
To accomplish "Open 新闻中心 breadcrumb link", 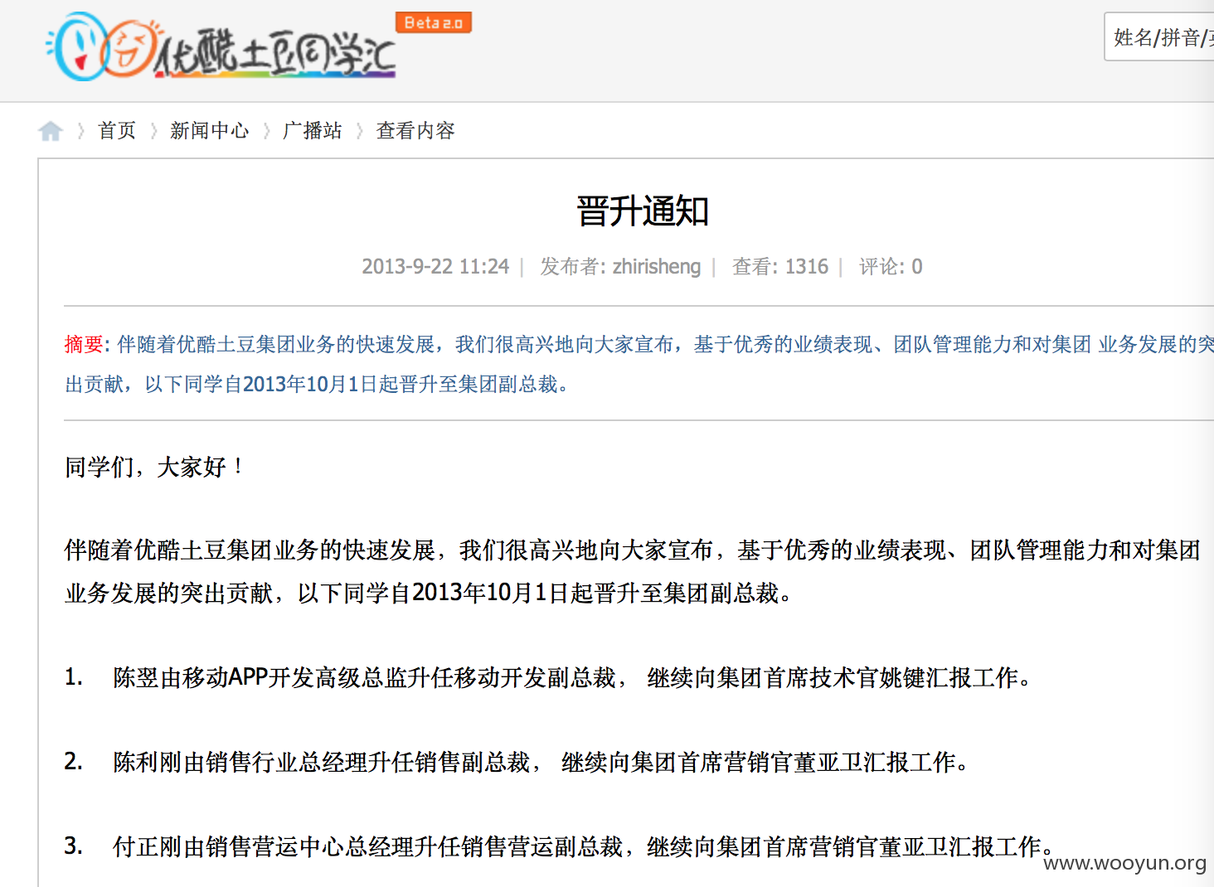I will (209, 131).
